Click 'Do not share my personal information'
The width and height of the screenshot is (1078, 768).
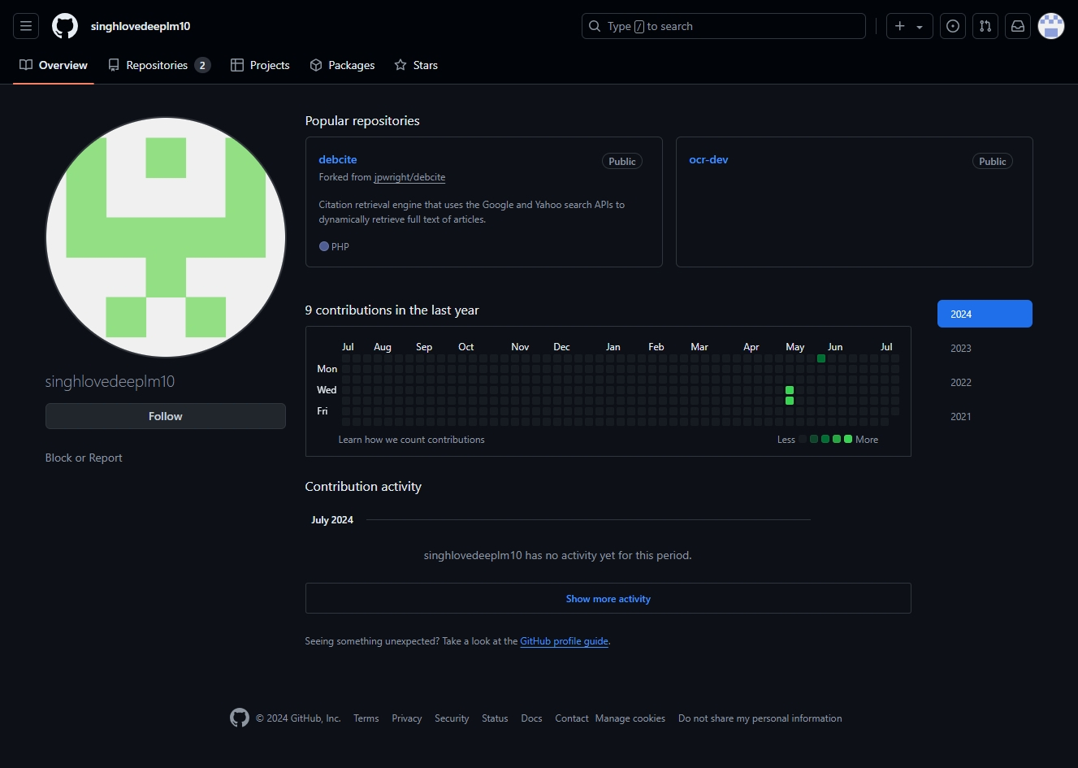coord(760,718)
